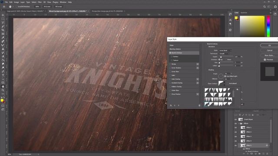Screen dimensions: 278x156
Task: Enable the Drop Shadow checkbox
Action: tap(170, 94)
